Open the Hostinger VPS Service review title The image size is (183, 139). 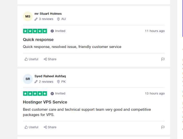pyautogui.click(x=45, y=102)
